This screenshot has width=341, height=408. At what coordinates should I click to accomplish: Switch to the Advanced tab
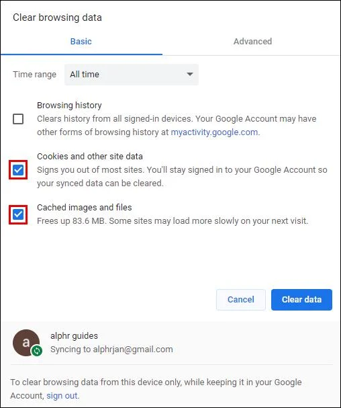[252, 42]
